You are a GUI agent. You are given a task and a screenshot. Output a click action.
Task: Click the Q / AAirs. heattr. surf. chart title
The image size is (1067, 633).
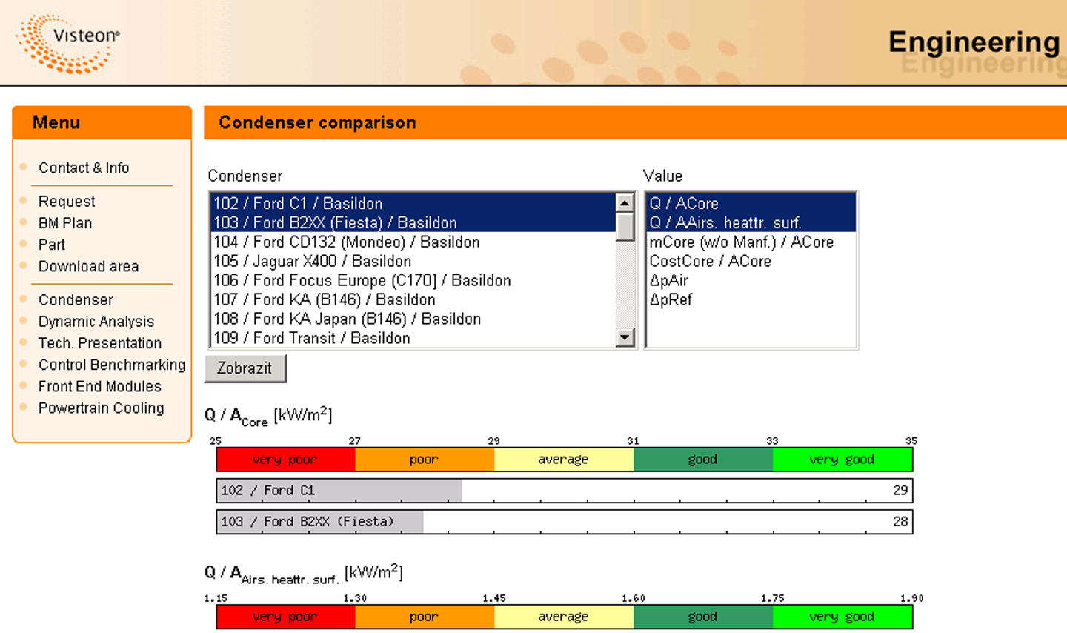click(x=304, y=574)
